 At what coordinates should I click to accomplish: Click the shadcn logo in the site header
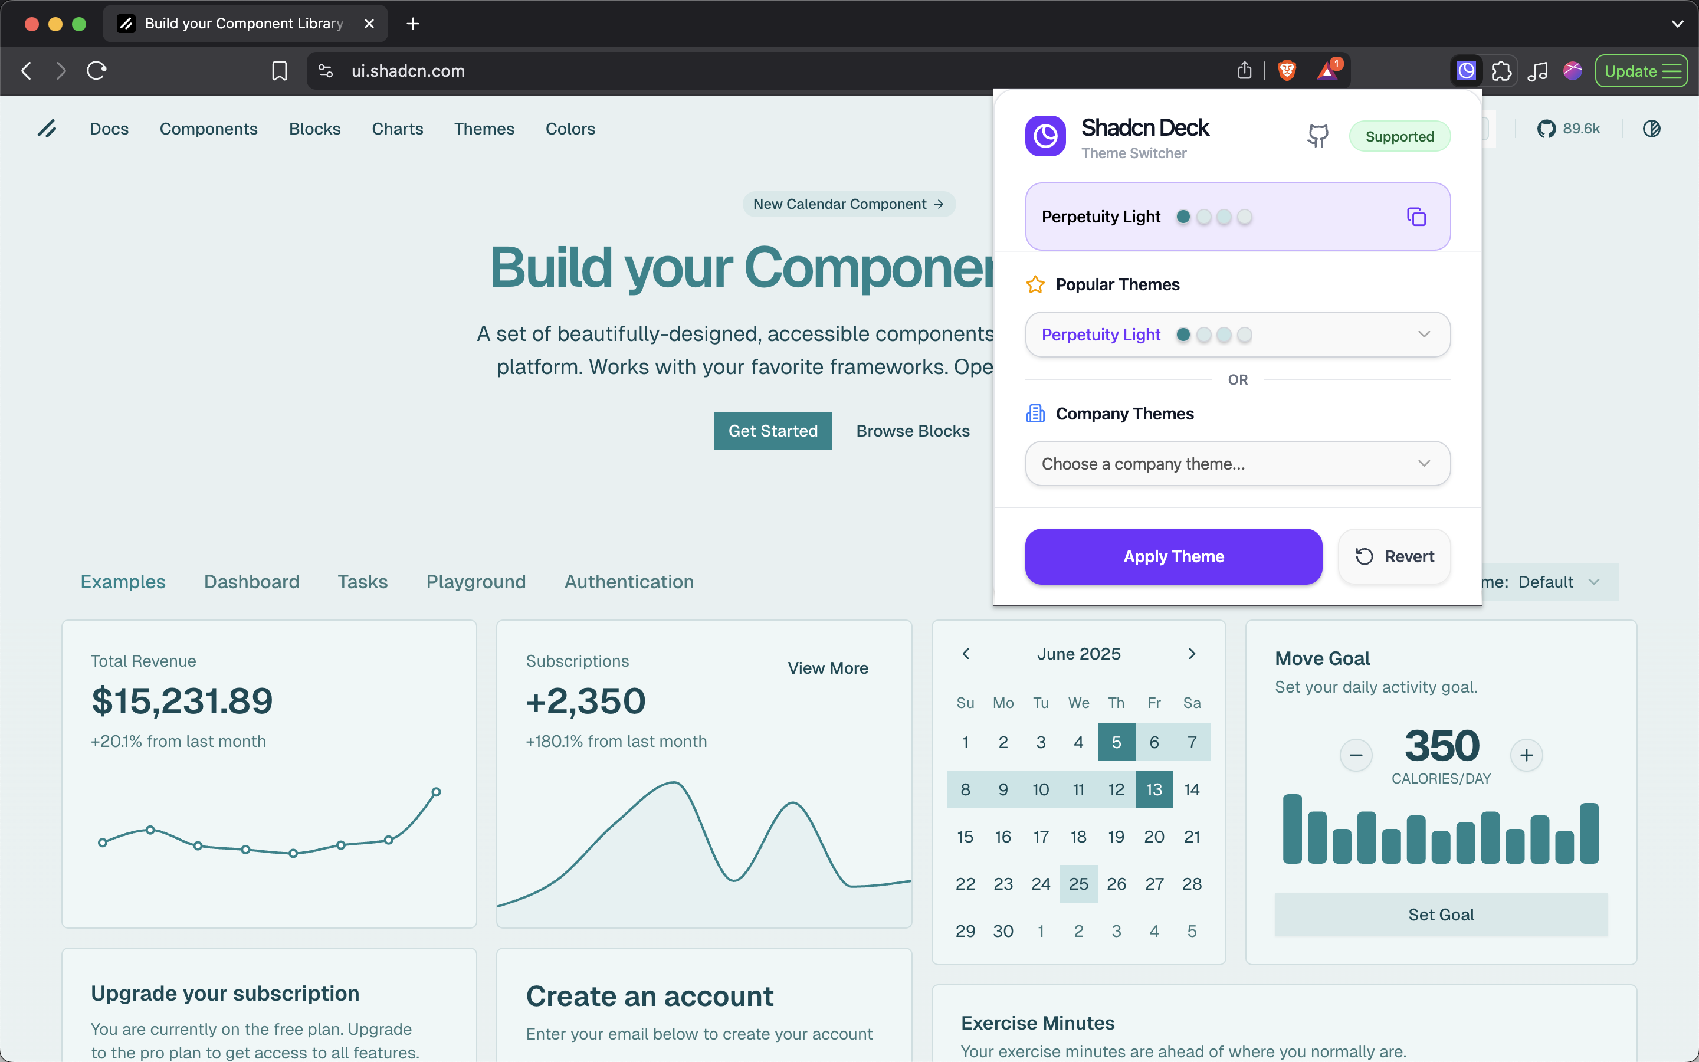point(47,129)
